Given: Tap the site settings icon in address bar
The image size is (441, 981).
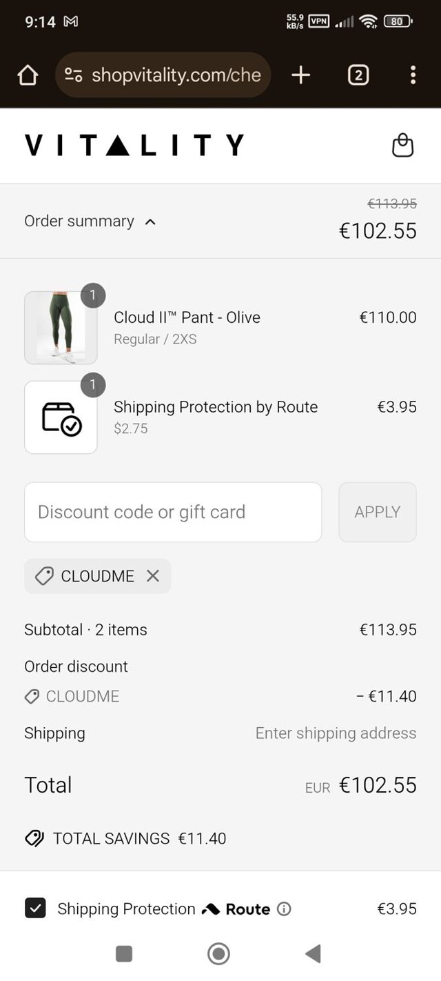Looking at the screenshot, I should click(x=74, y=75).
